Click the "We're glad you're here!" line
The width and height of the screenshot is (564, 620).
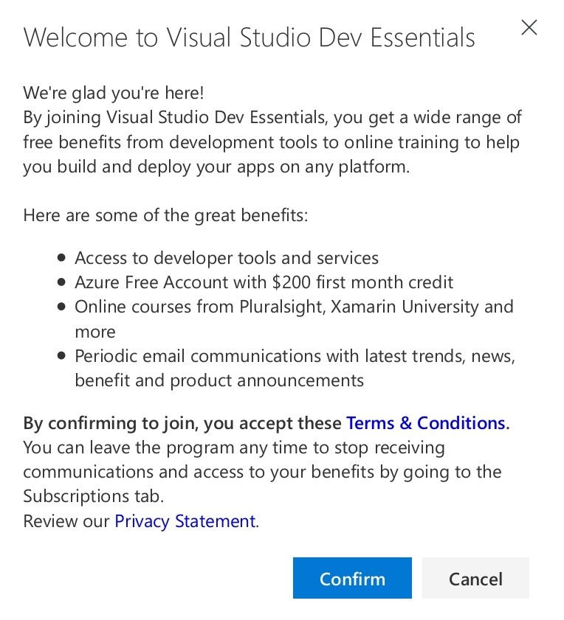114,94
